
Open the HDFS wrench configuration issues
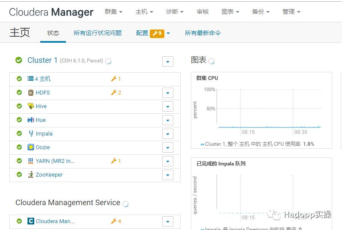pyautogui.click(x=116, y=93)
